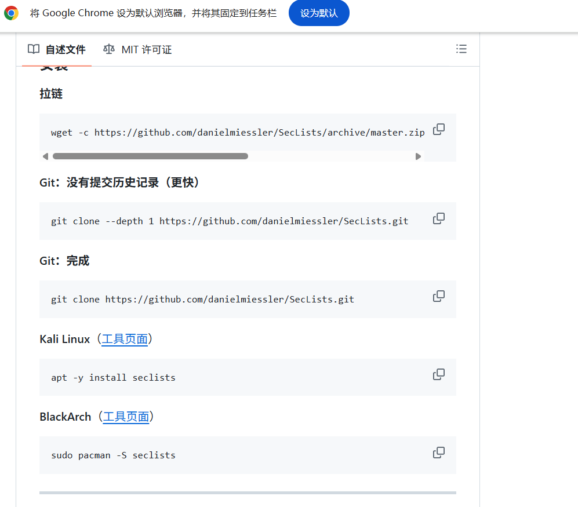Click the Google Chrome logo icon
The height and width of the screenshot is (507, 578).
pyautogui.click(x=12, y=13)
